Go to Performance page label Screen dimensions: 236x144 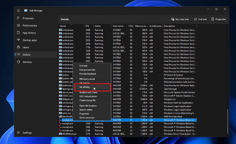click(x=30, y=25)
